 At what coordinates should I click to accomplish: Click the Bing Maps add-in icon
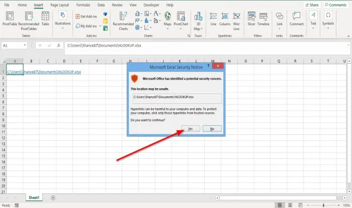point(105,21)
